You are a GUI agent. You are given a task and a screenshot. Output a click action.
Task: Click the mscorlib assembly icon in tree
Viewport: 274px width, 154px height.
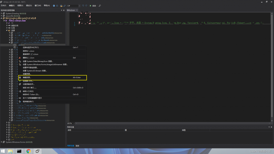pos(4,16)
